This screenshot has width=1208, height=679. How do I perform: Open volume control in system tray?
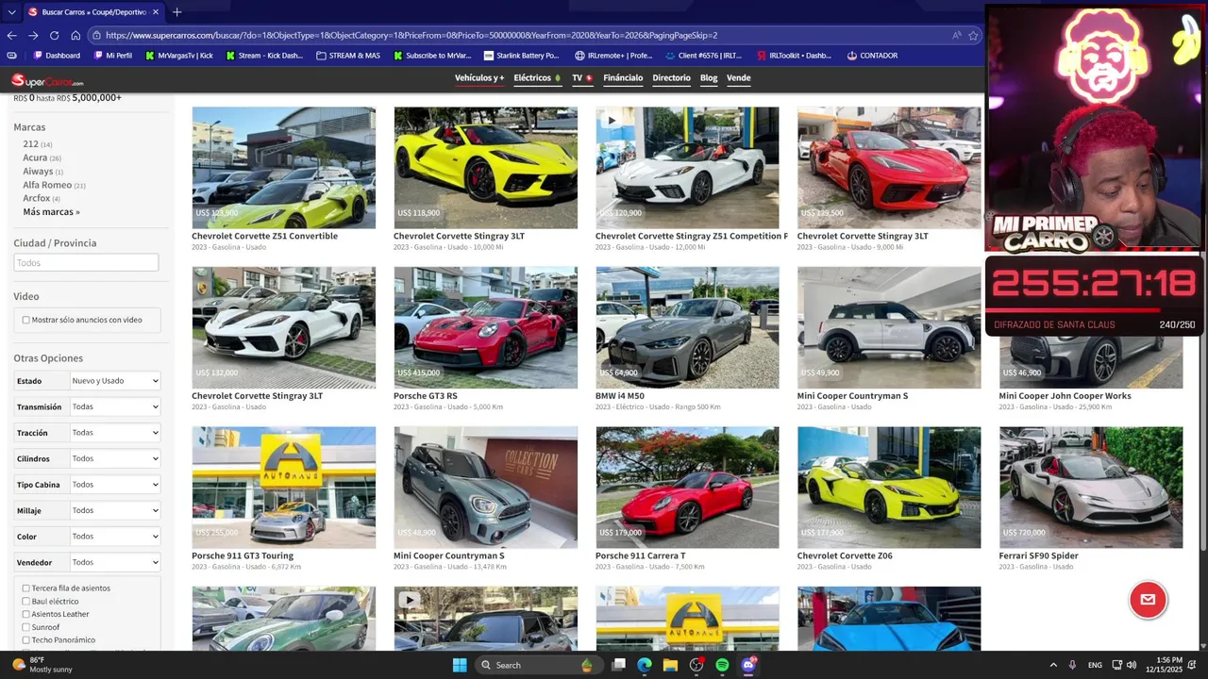coord(1131,665)
